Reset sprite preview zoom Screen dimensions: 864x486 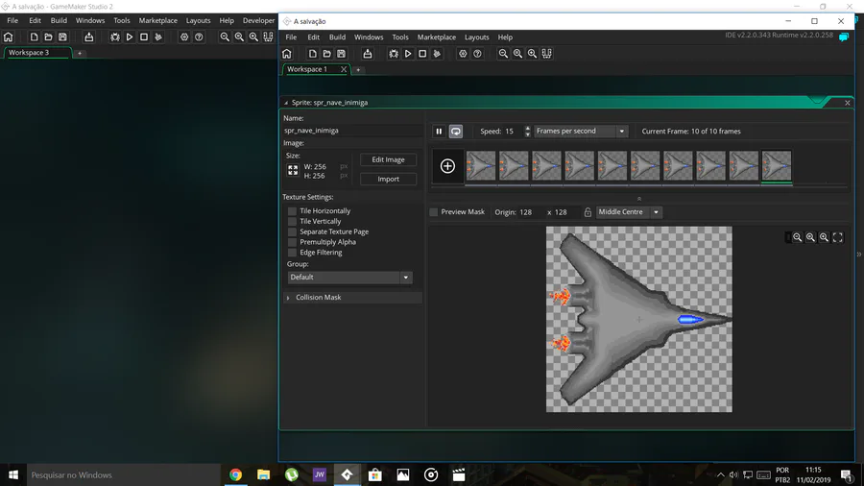(x=810, y=237)
